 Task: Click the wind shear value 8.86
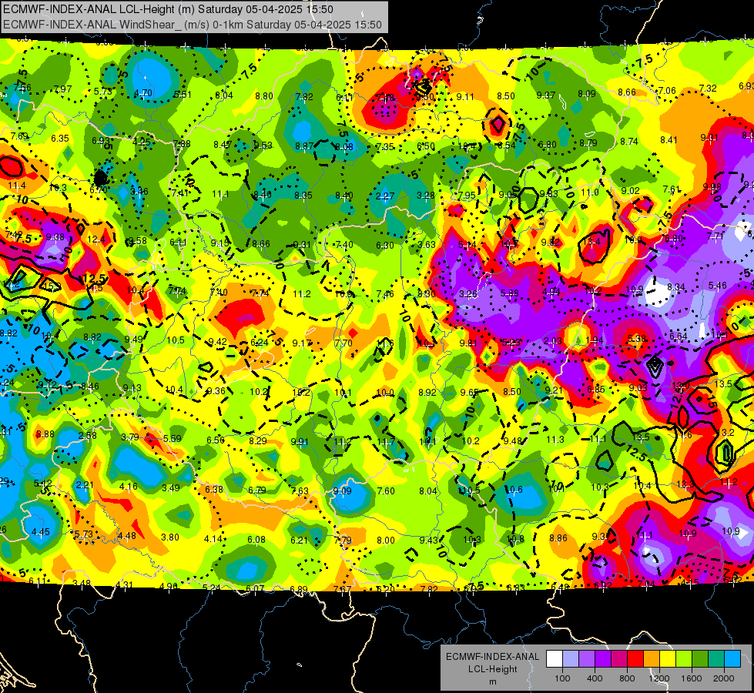pos(558,538)
